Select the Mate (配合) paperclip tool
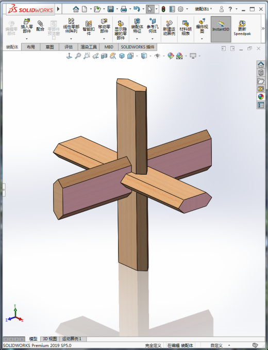Screen dimensions: 268x350 40,25
